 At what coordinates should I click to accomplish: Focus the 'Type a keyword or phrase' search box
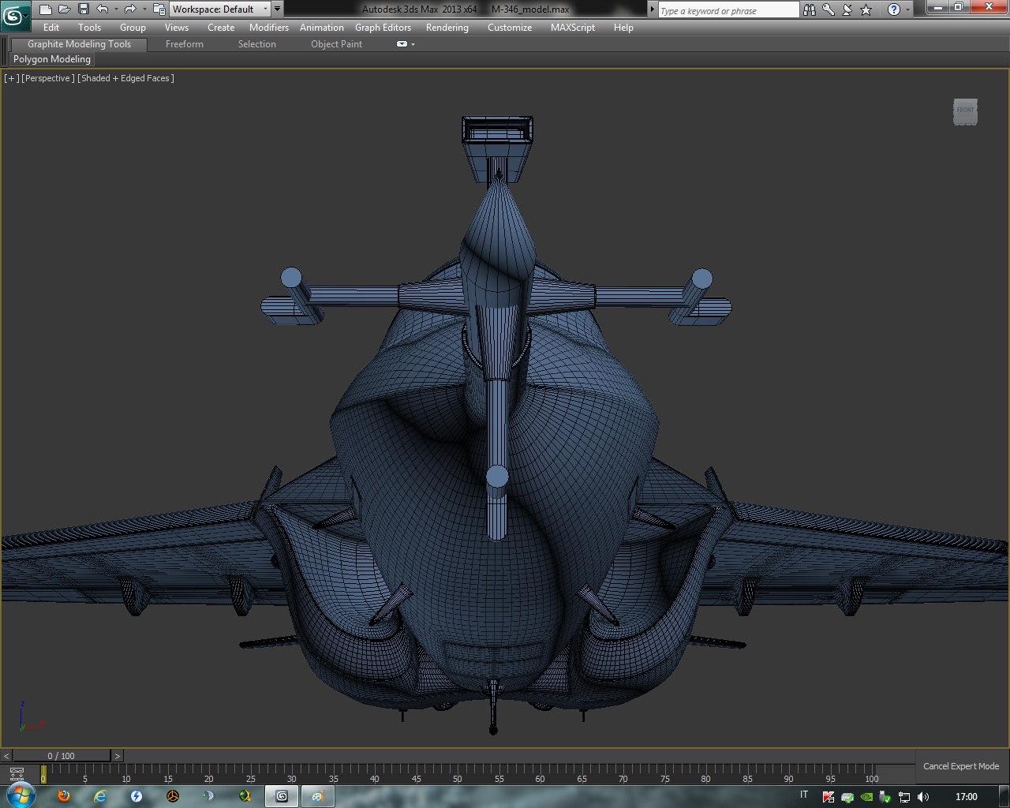[x=728, y=10]
